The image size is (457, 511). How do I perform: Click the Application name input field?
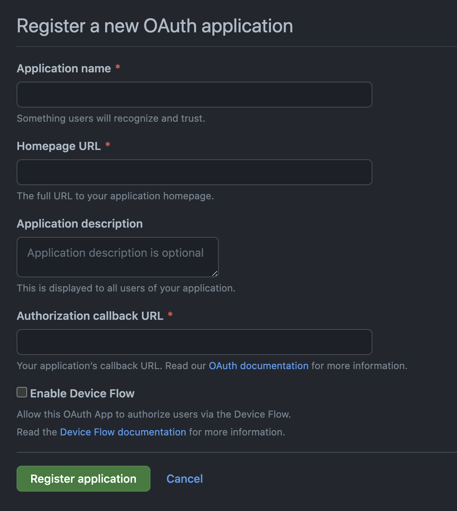[x=194, y=95]
